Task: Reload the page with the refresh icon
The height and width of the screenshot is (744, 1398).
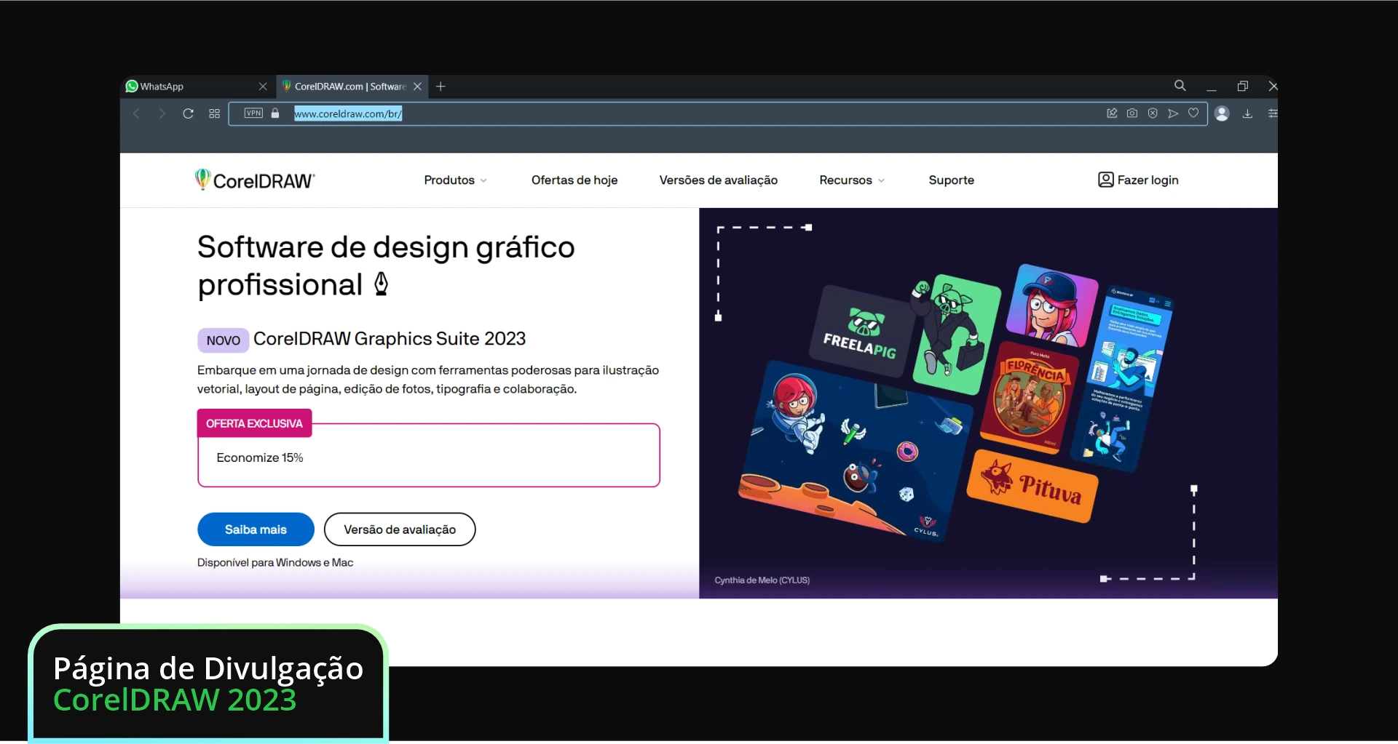Action: click(188, 113)
